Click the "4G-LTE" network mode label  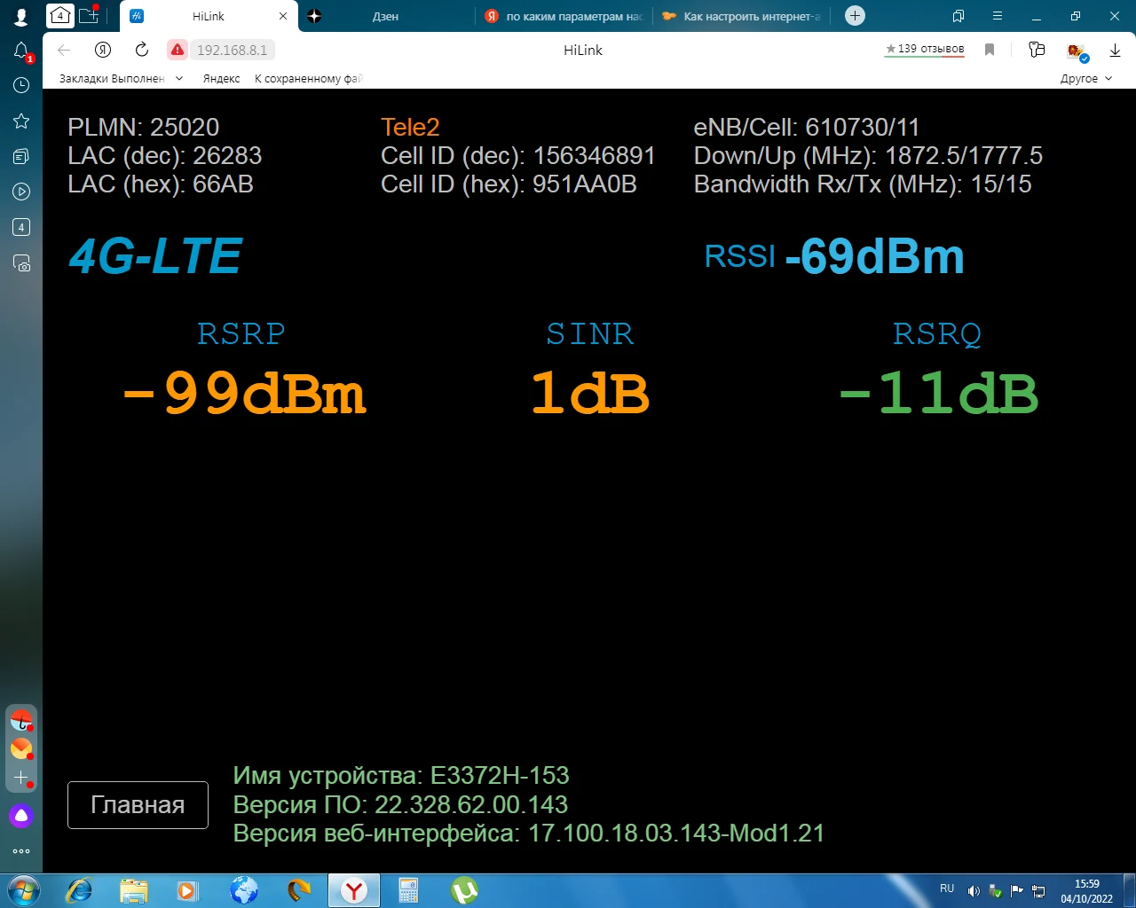(x=155, y=255)
